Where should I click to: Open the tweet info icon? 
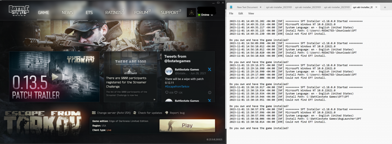point(210,93)
